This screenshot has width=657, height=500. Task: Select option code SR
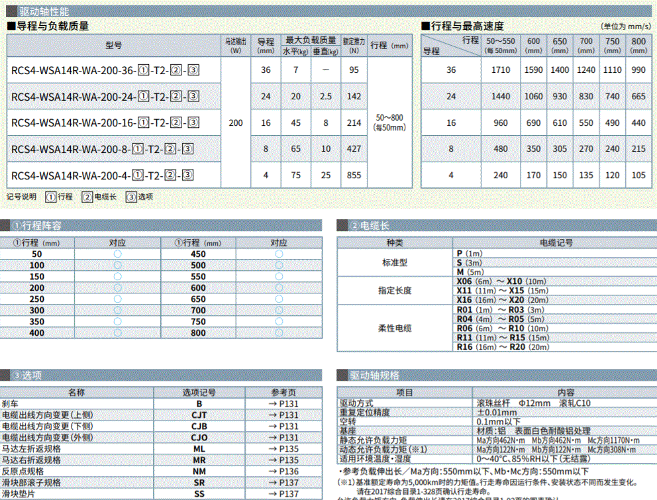tap(199, 483)
